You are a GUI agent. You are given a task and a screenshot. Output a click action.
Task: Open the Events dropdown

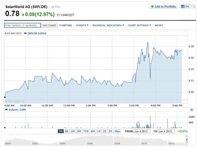82,25
